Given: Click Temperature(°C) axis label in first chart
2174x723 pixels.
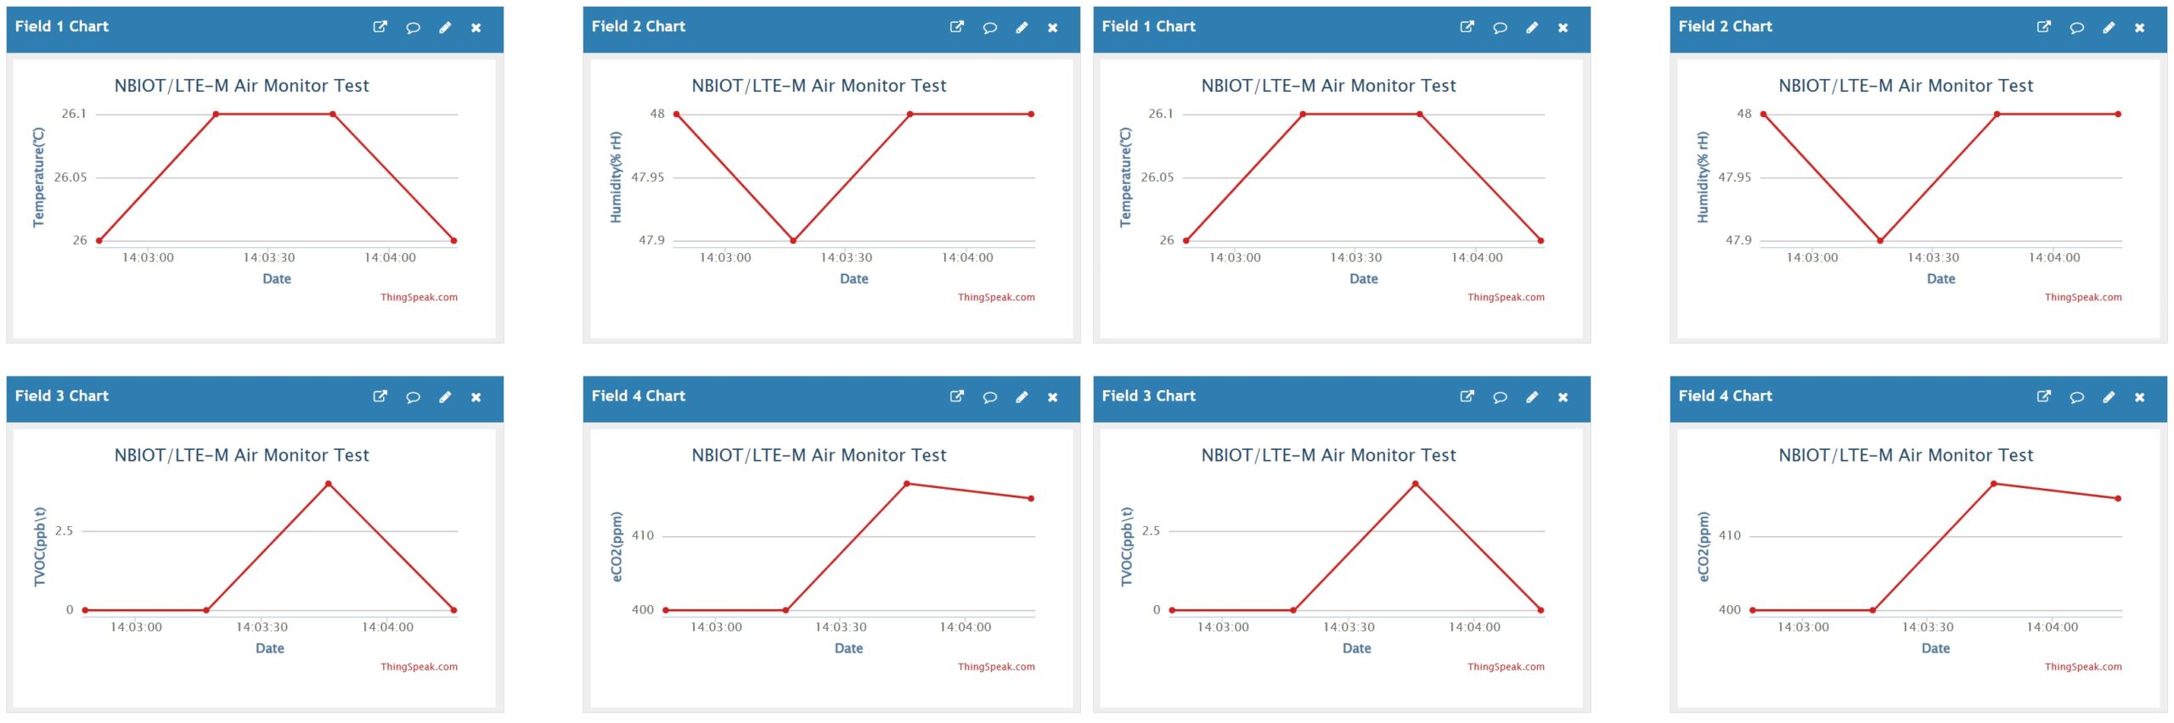Looking at the screenshot, I should pyautogui.click(x=38, y=177).
